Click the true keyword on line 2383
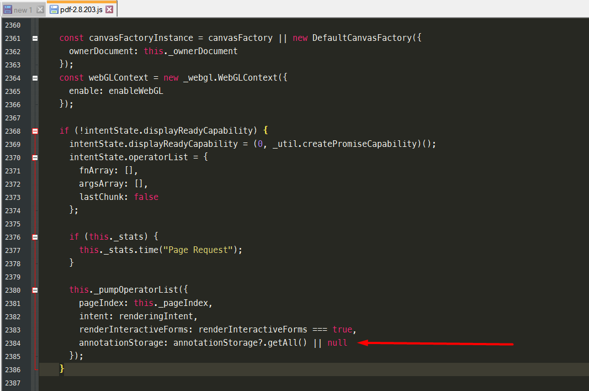The width and height of the screenshot is (589, 391). tap(342, 329)
